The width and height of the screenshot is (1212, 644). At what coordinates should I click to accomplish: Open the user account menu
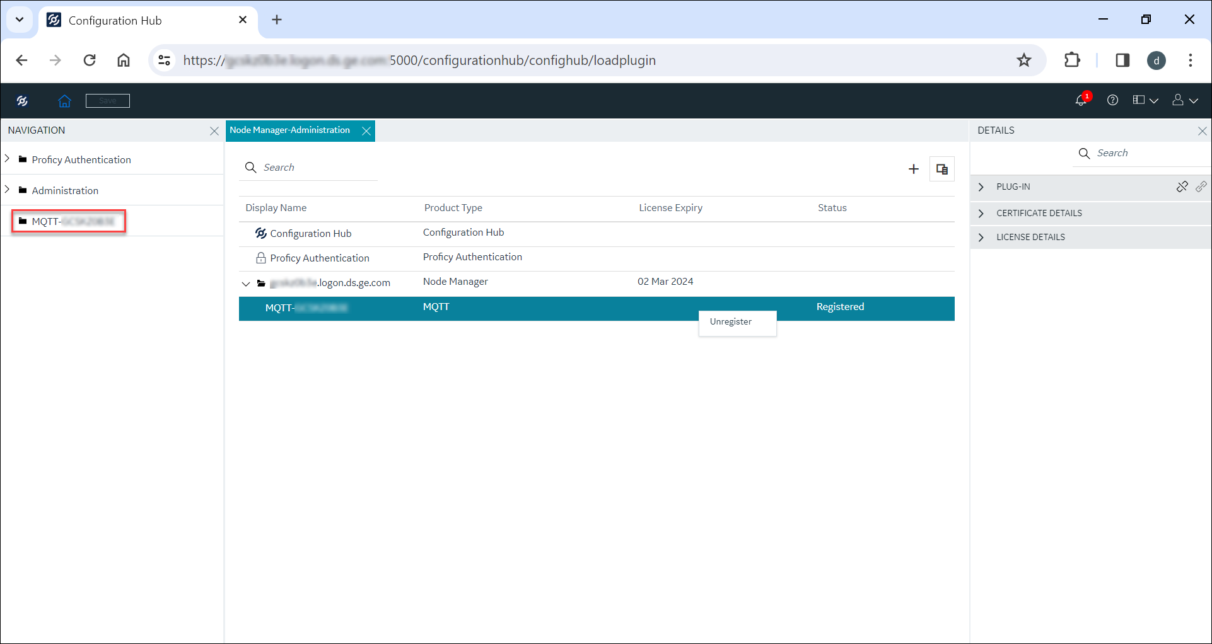pos(1185,100)
